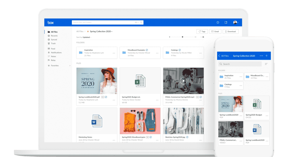Toggle the sidebar panel icon in the header
Viewport: 288px width, 157px height.
pyautogui.click(x=226, y=22)
